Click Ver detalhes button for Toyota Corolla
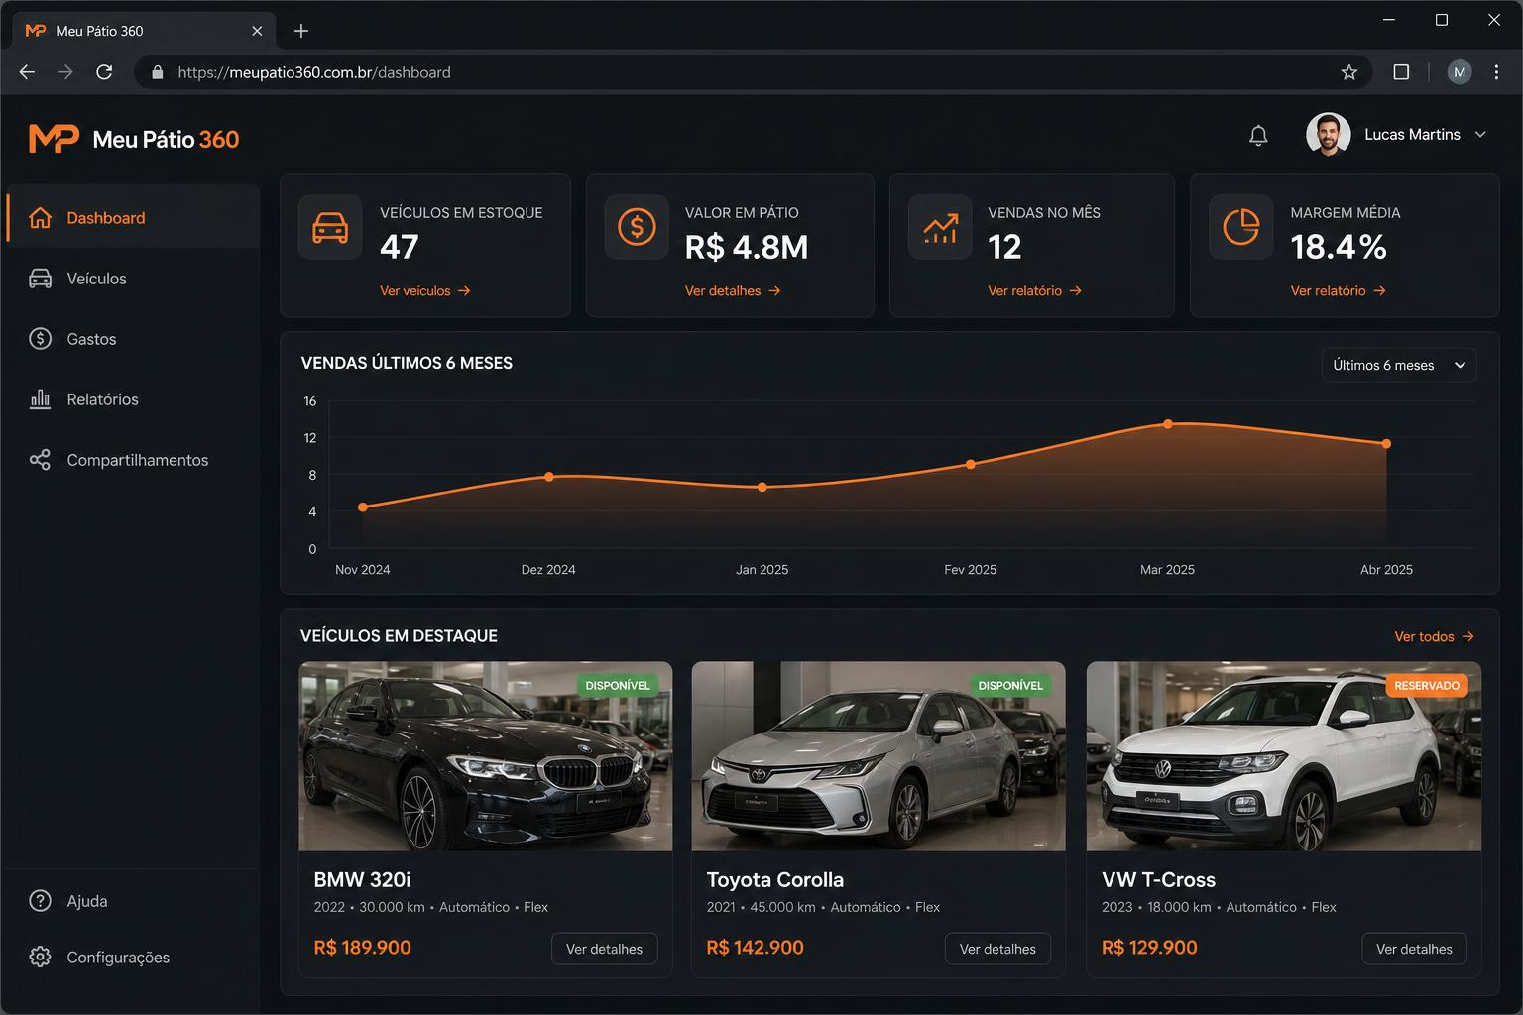This screenshot has width=1523, height=1015. click(997, 949)
